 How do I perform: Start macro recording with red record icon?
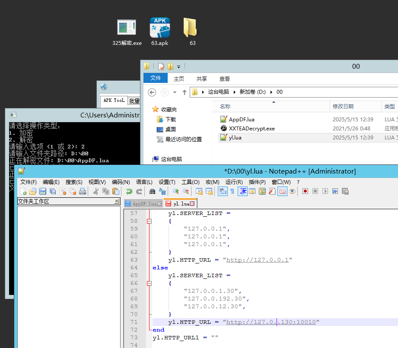coord(305,191)
